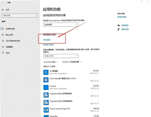The height and width of the screenshot is (117, 151).
Task: Click the CFCA UKey app icon
Action: tap(46, 80)
